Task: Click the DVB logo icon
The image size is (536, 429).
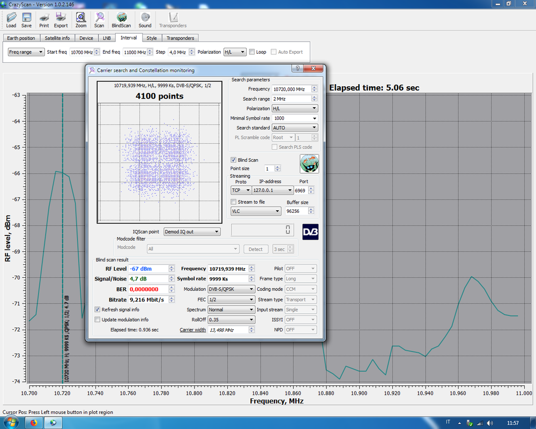Action: (x=310, y=232)
